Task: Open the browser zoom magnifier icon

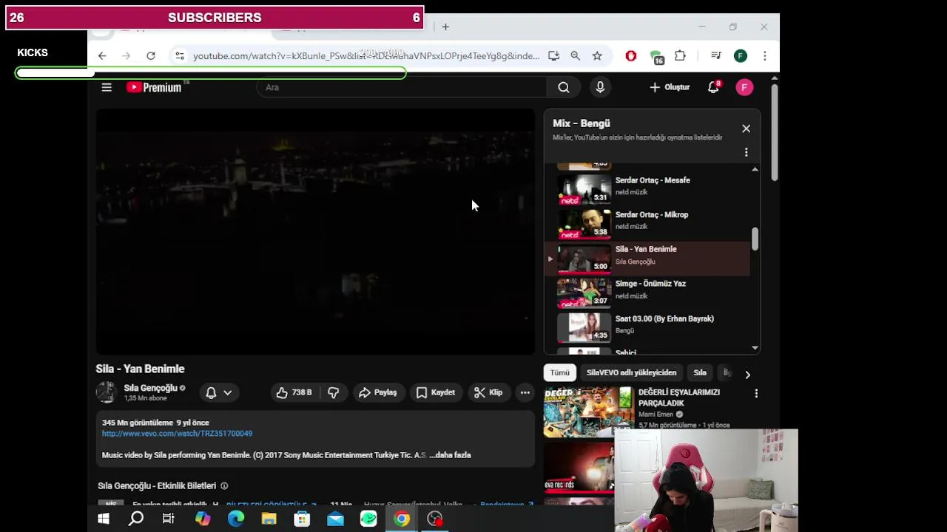Action: click(x=575, y=55)
